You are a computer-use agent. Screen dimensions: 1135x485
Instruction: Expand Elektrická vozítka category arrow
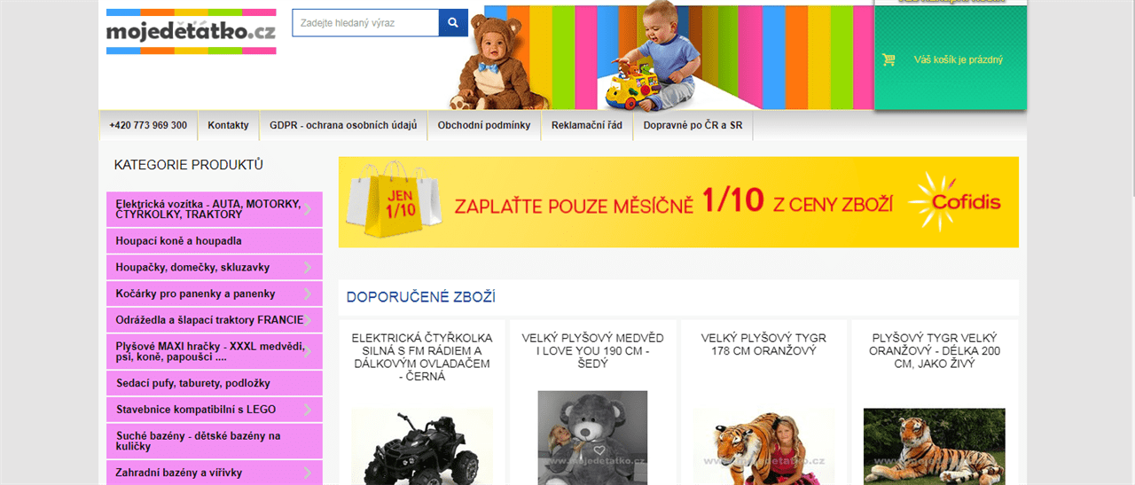[308, 209]
